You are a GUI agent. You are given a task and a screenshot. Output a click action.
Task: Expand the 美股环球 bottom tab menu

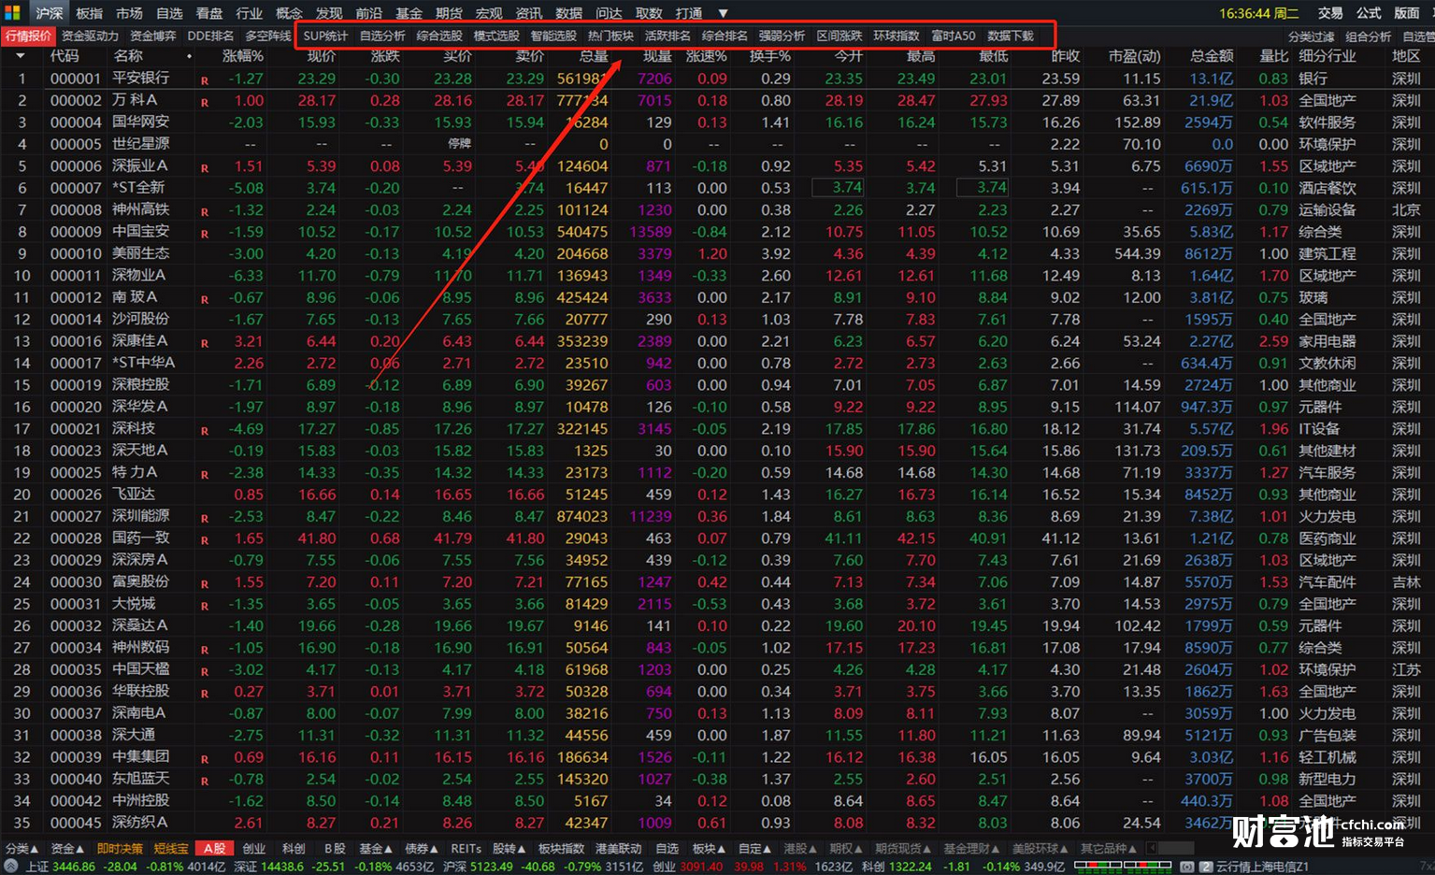pyautogui.click(x=1040, y=848)
